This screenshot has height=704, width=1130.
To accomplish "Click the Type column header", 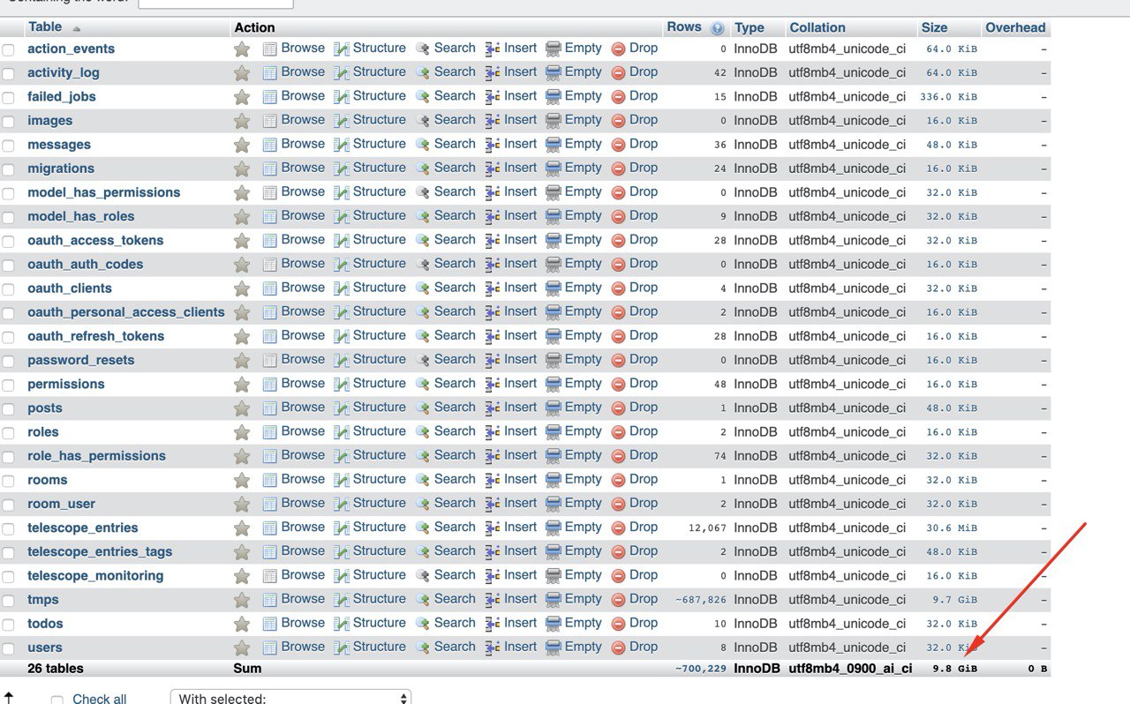I will tap(750, 27).
